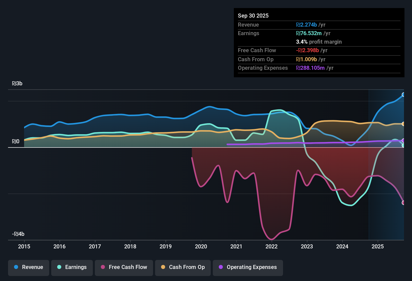Click the teal Earnings legend dot
The image size is (412, 281).
[59, 267]
